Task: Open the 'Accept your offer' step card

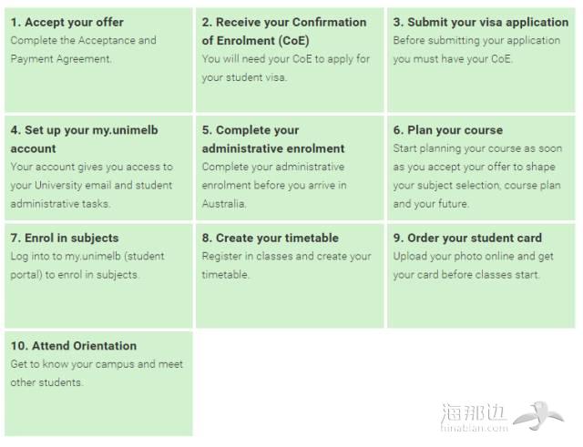Action: tap(98, 60)
